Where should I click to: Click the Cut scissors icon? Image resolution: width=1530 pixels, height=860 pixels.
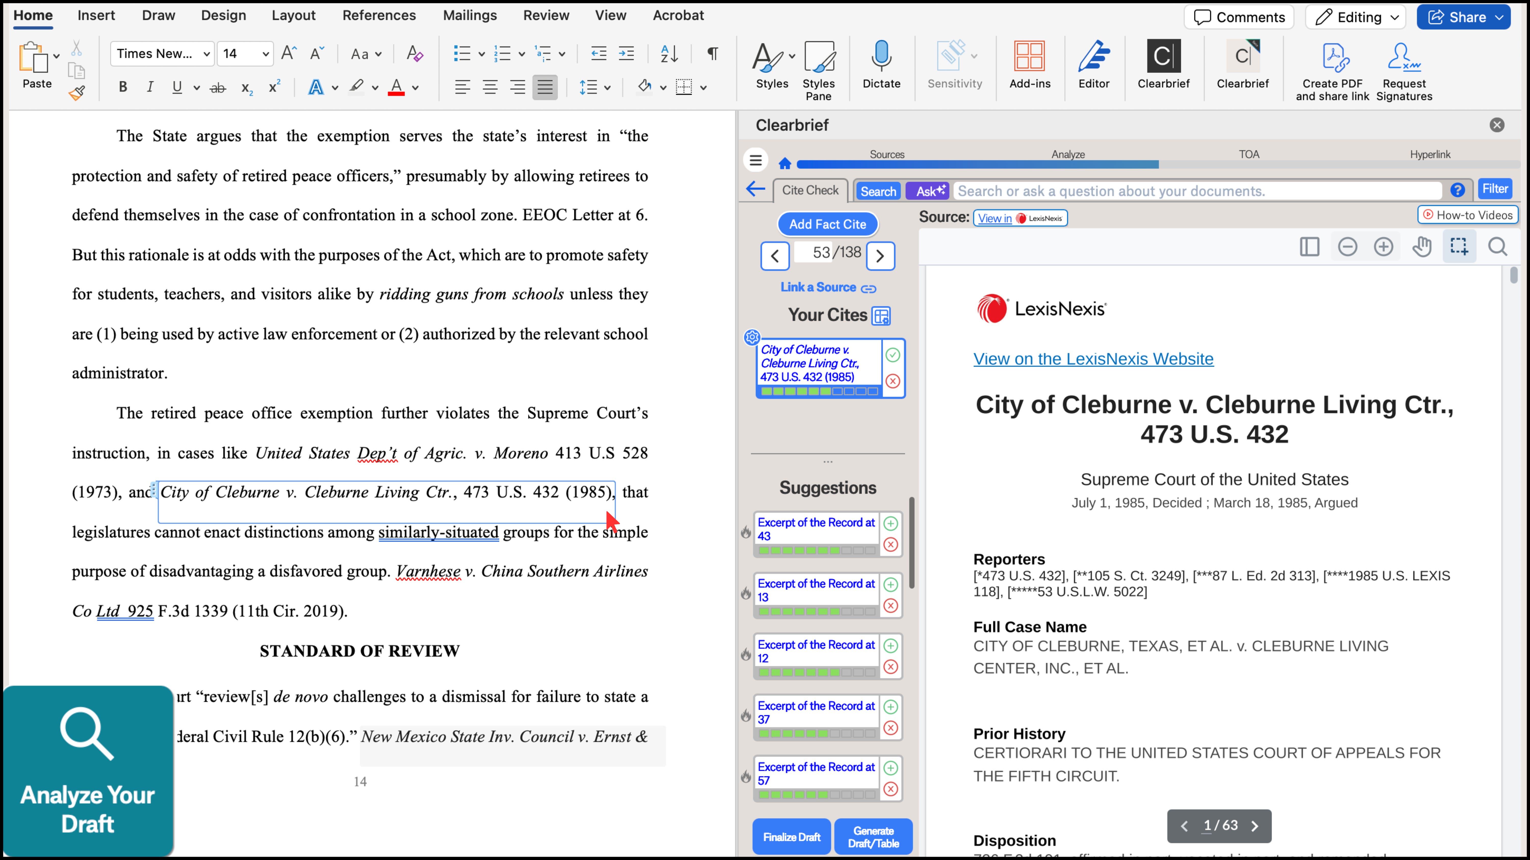pyautogui.click(x=76, y=48)
